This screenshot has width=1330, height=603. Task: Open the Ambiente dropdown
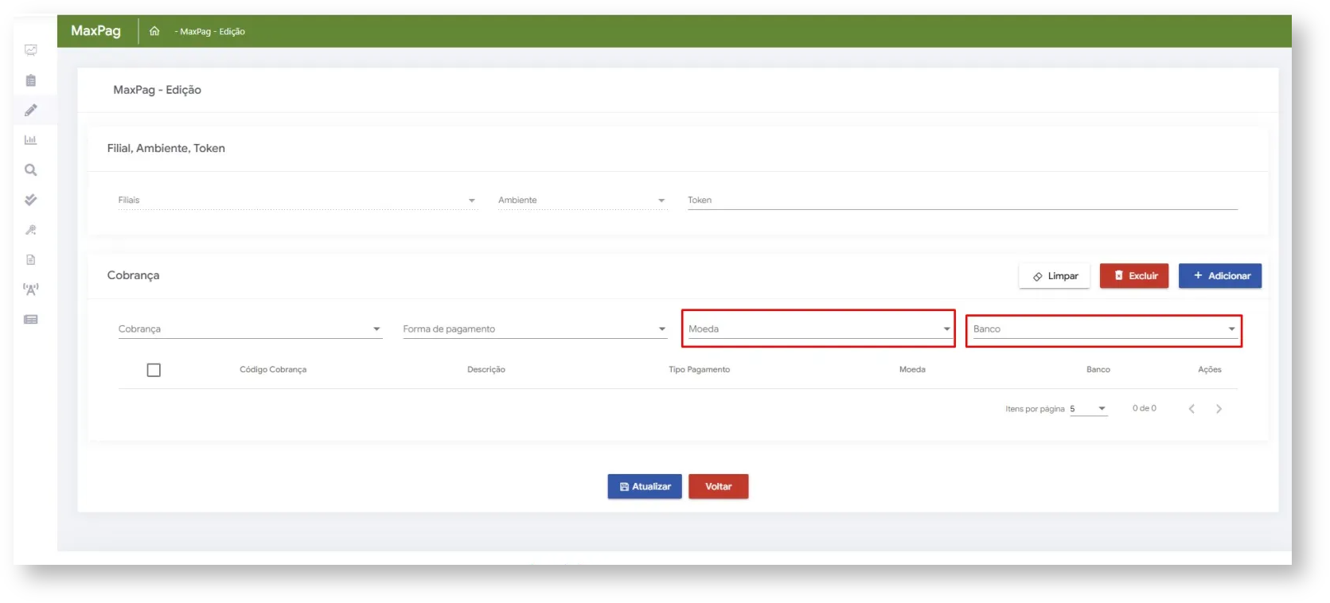(582, 200)
